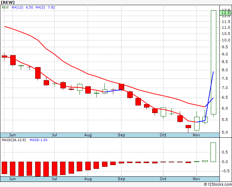Select Sep on the price chart axis
Screen dimensions: 232x187
[x=122, y=135]
